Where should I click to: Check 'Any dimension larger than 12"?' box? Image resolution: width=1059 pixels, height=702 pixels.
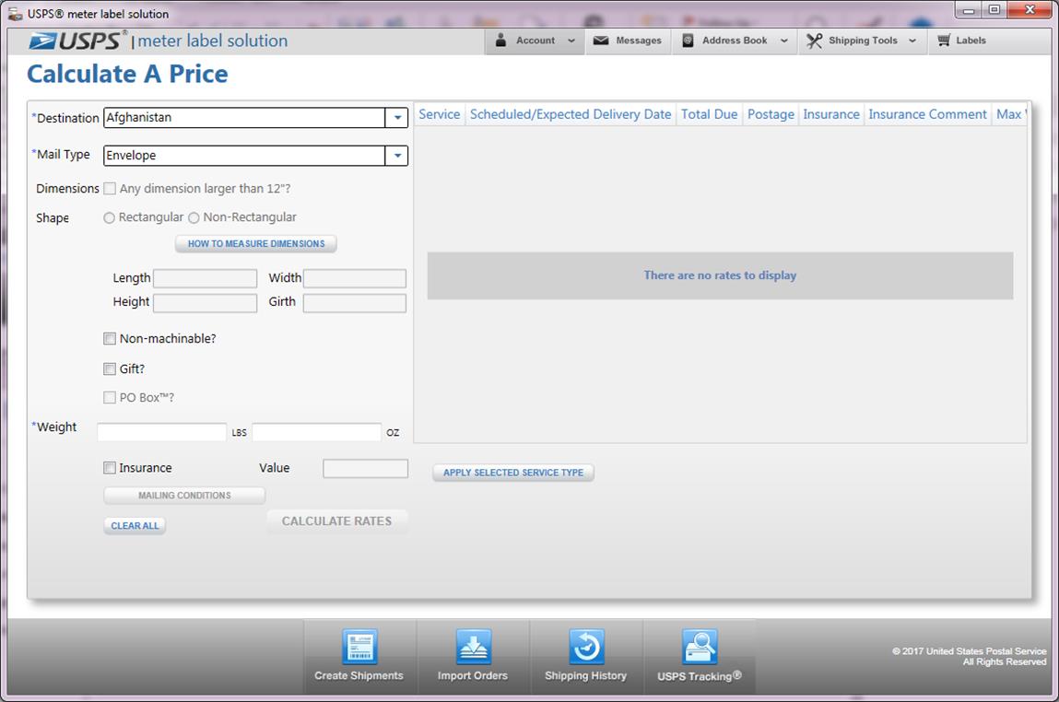[110, 188]
